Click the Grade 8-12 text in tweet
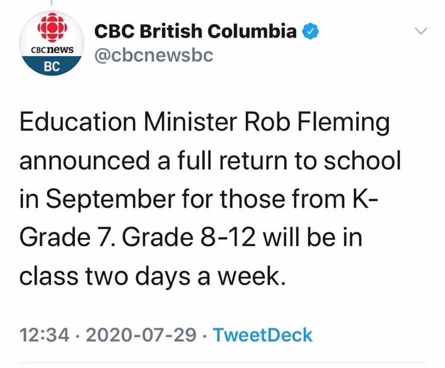The height and width of the screenshot is (368, 445). pyautogui.click(x=188, y=237)
